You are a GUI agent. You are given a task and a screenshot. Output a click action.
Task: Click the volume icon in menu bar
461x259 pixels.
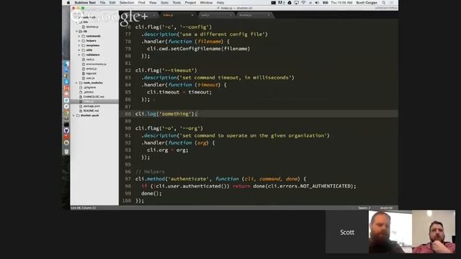point(317,3)
